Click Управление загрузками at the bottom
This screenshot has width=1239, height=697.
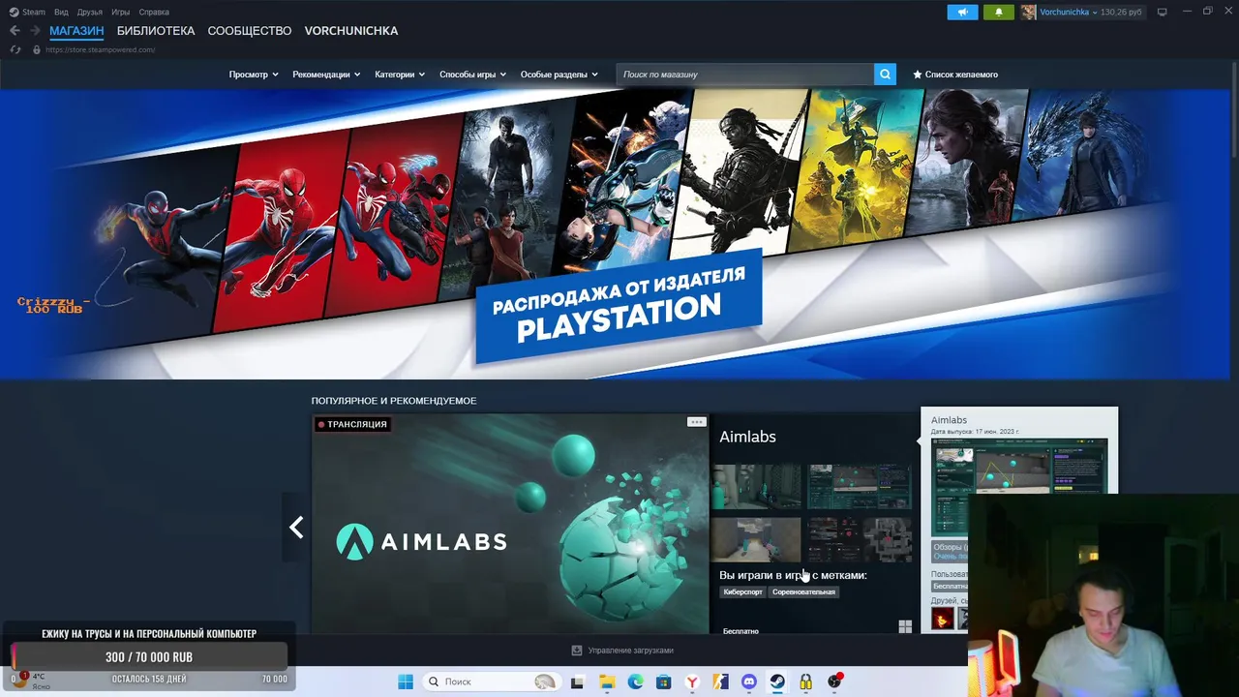630,651
